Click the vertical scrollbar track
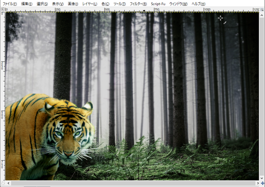The height and width of the screenshot is (187, 265). (262, 97)
